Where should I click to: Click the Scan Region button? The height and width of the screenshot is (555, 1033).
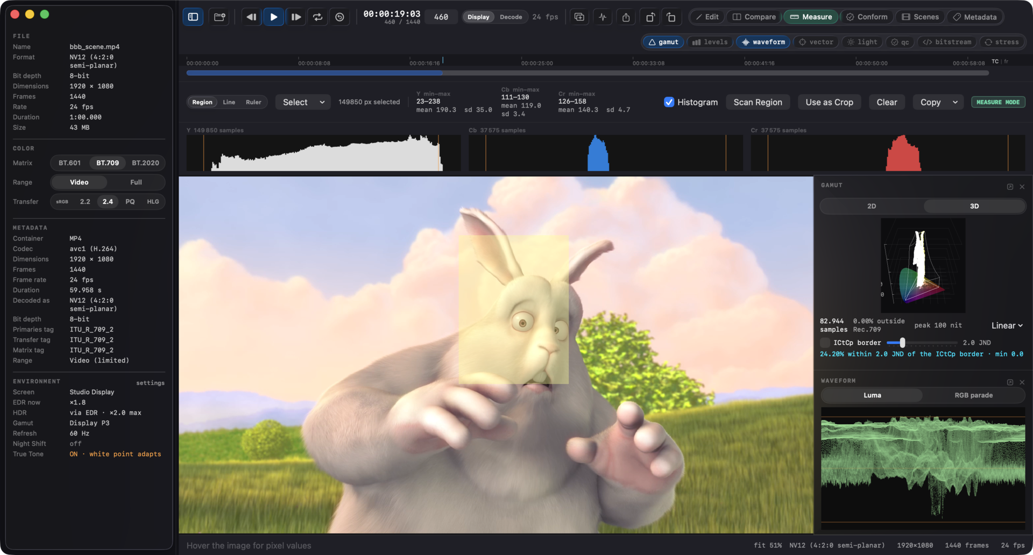[758, 102]
